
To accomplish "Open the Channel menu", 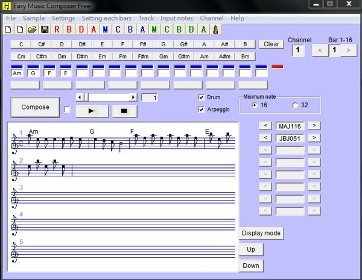I will [x=212, y=18].
